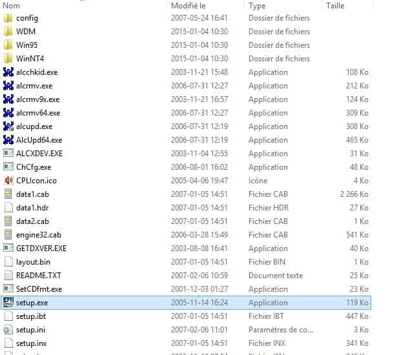This screenshot has height=355, width=419.
Task: Click the data1.hdr blank file icon
Action: 8,208
